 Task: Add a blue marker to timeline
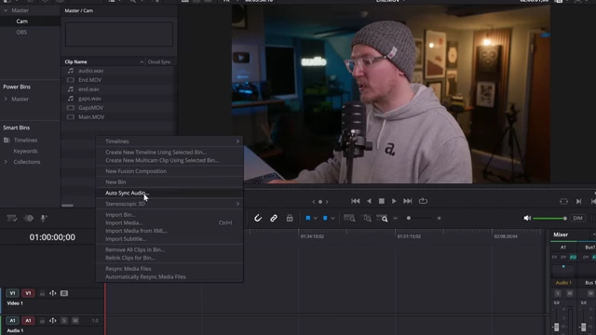pos(325,218)
